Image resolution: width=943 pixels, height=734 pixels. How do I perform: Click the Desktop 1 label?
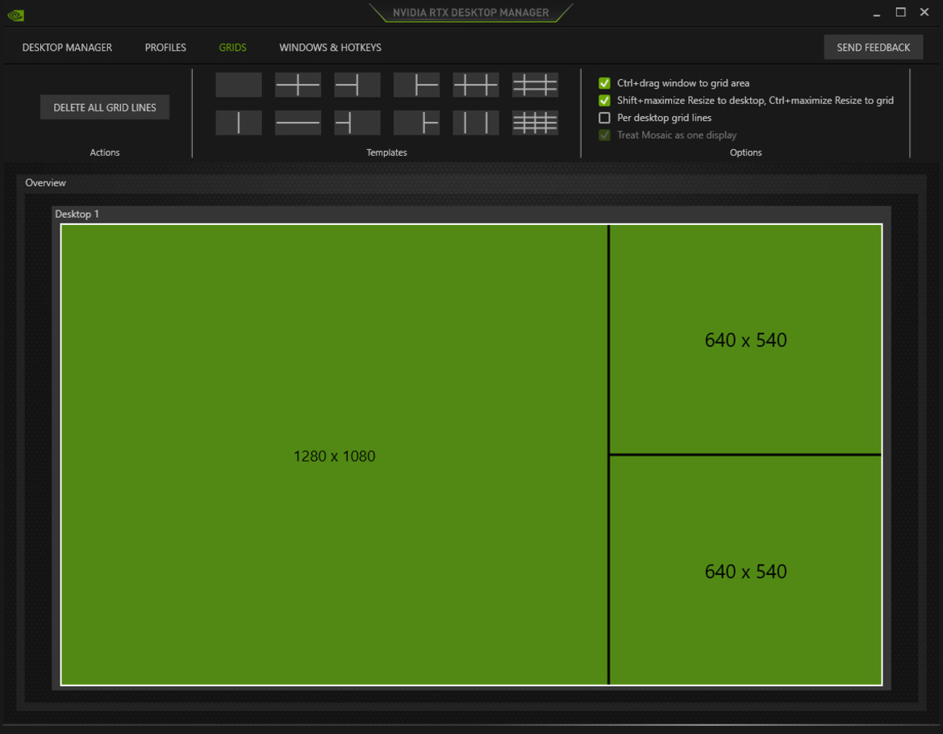point(77,214)
